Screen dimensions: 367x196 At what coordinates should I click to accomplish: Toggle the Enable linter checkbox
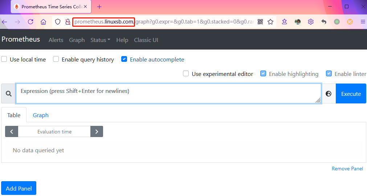click(329, 73)
